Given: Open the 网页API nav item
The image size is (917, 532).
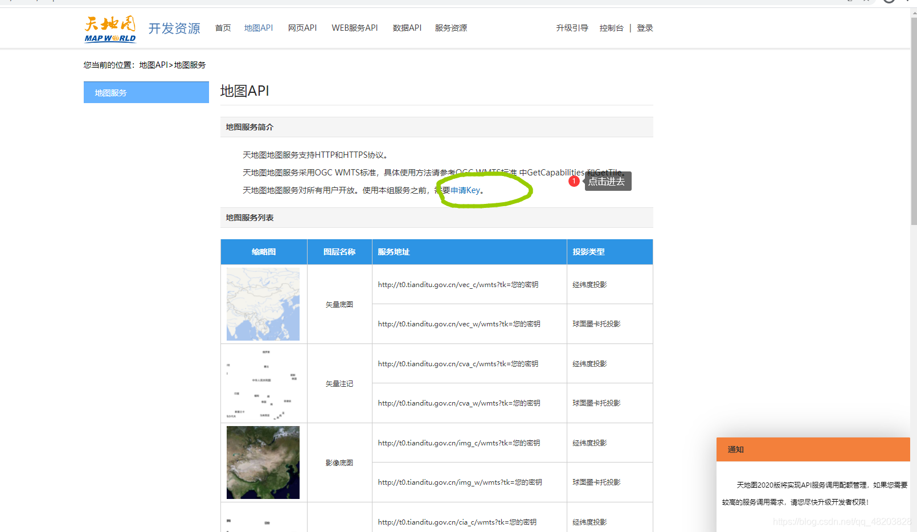Looking at the screenshot, I should (302, 28).
